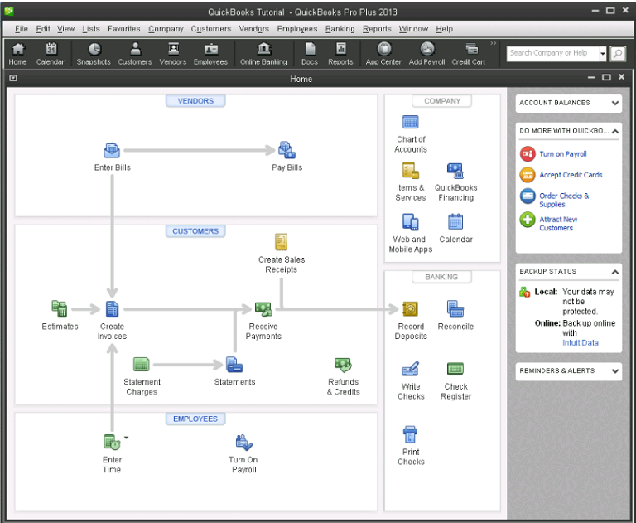Click the Receive Payments icon

click(263, 309)
